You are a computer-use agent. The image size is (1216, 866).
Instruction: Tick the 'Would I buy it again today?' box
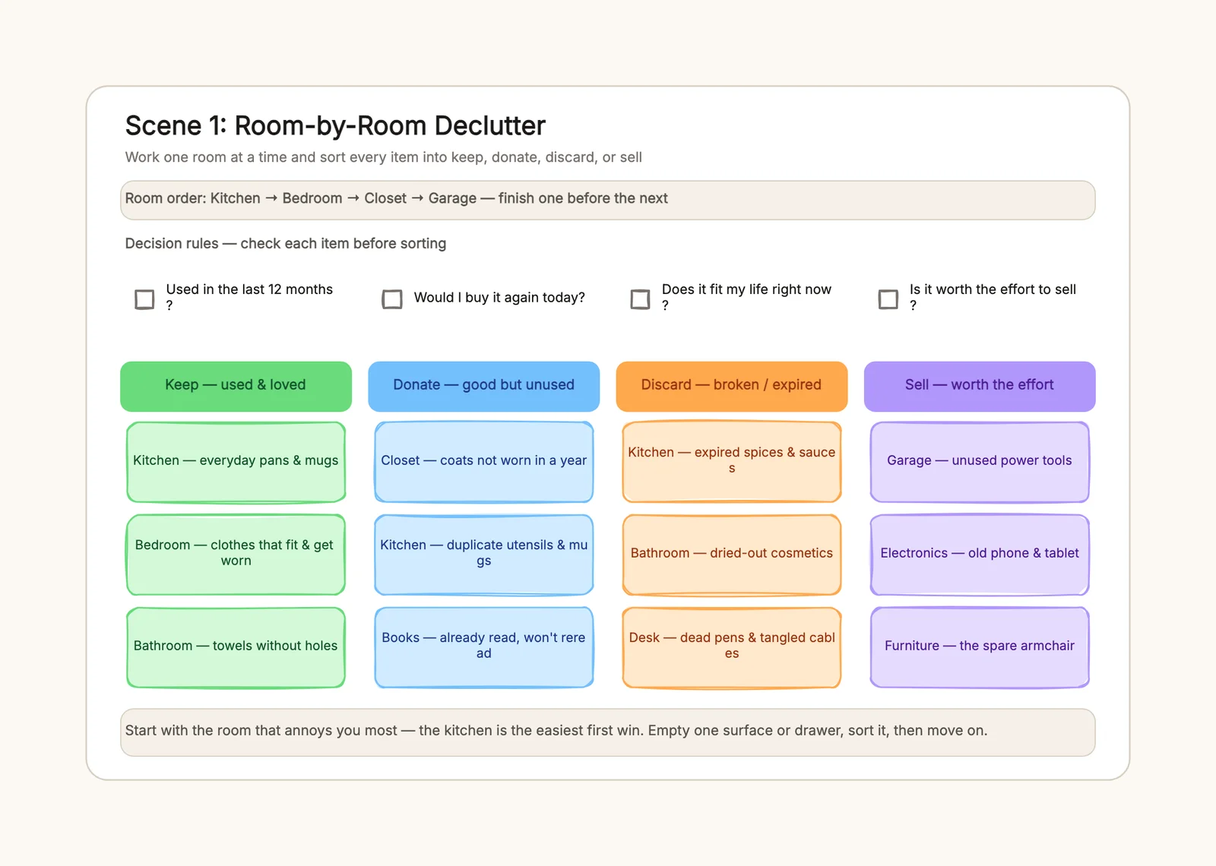(392, 299)
